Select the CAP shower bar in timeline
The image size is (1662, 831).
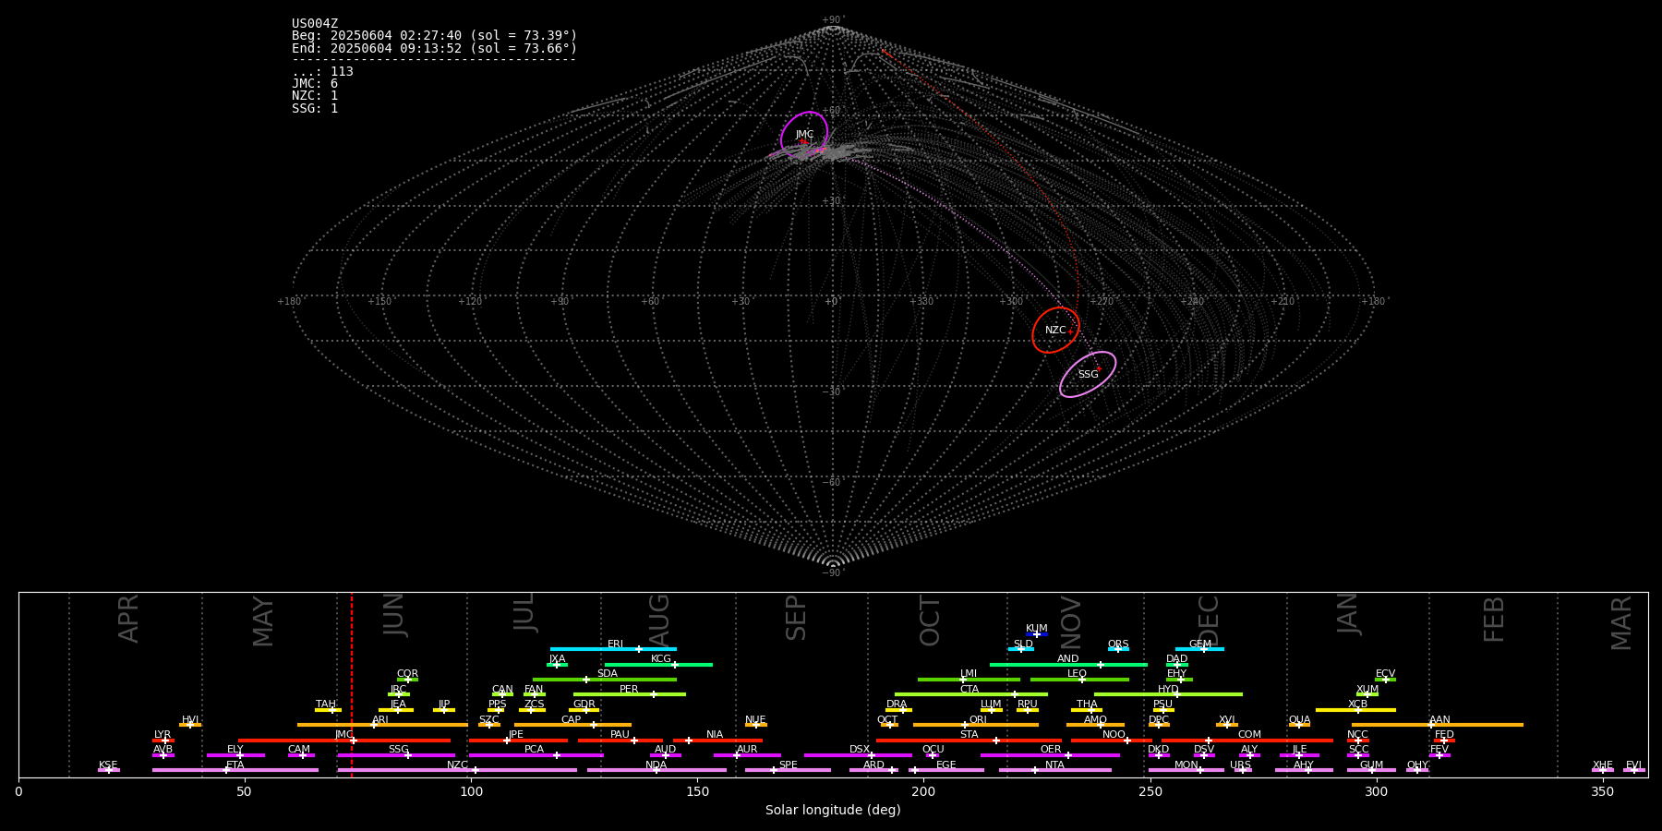click(x=572, y=725)
